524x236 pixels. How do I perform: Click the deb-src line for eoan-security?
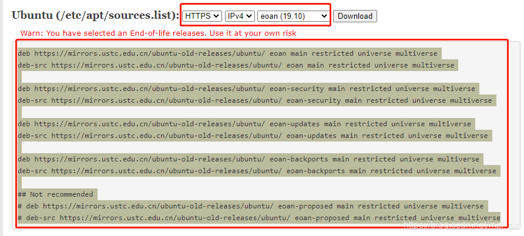pos(254,100)
